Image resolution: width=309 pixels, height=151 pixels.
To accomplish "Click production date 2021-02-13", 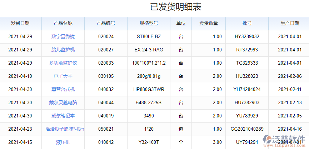I will (x=290, y=102).
